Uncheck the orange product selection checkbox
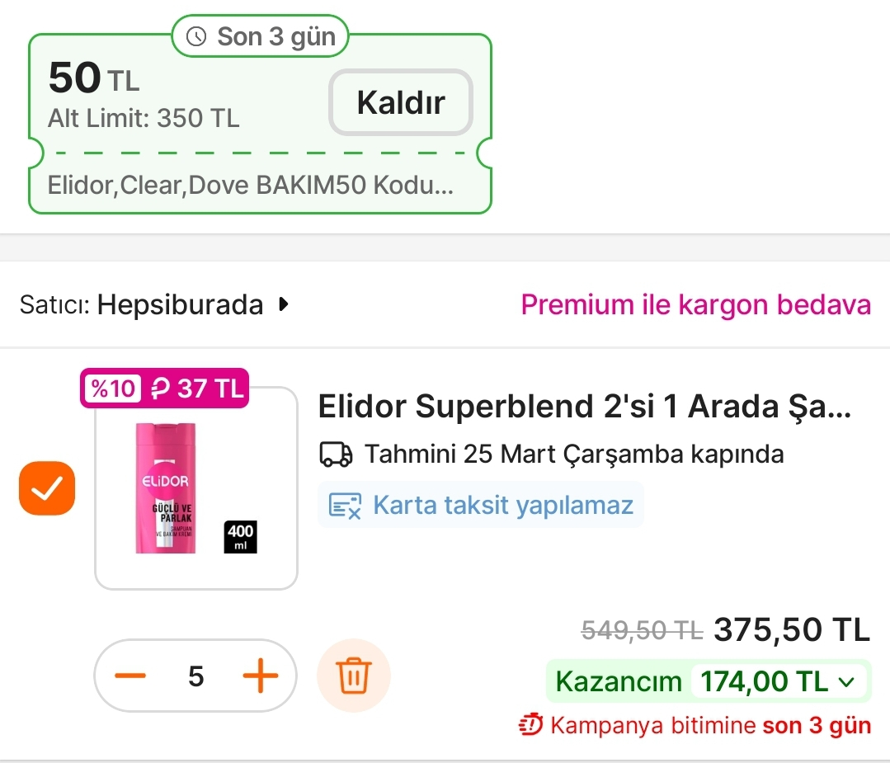 coord(47,489)
